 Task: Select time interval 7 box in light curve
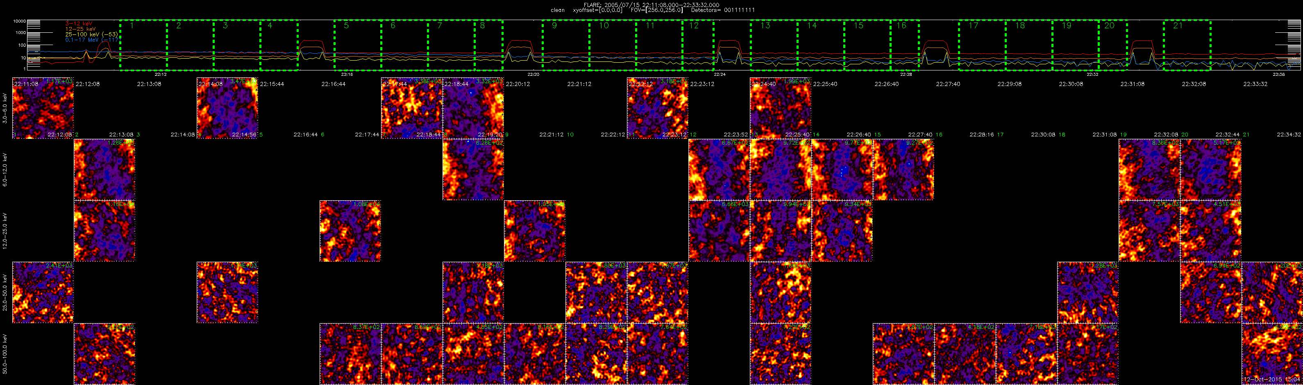[x=452, y=45]
